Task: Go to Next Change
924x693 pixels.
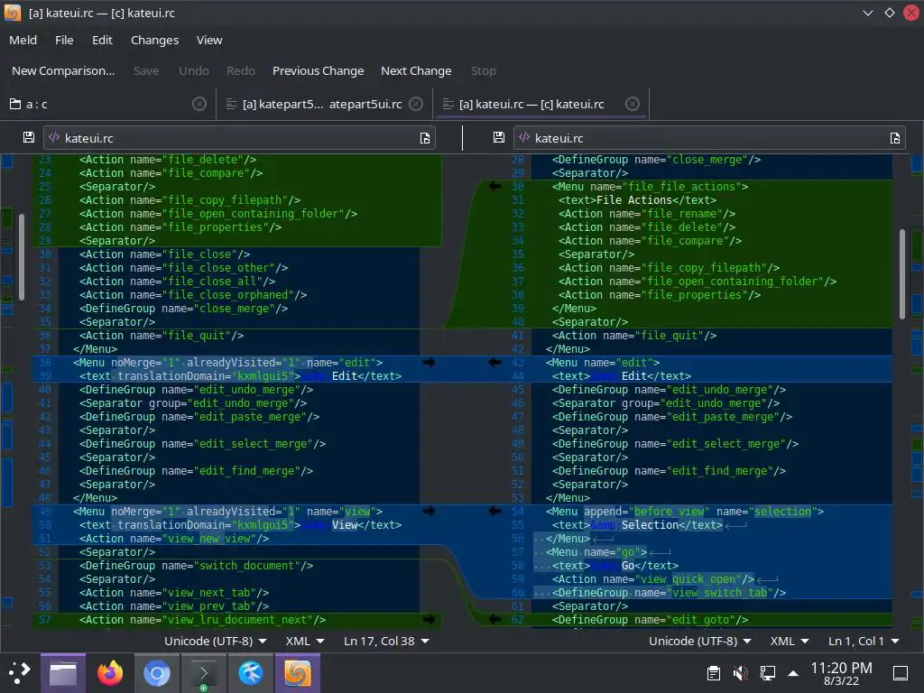Action: (416, 70)
